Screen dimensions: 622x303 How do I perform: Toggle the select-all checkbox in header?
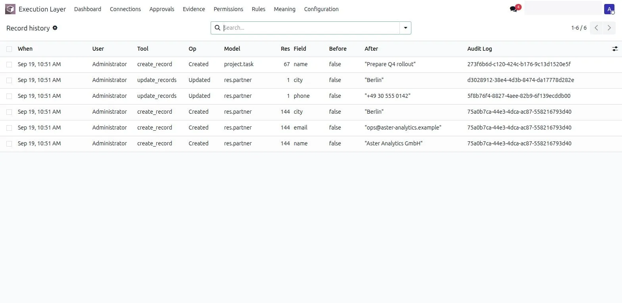tap(9, 49)
